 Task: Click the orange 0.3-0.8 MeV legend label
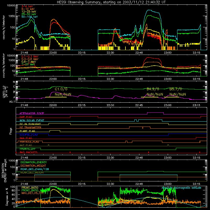30,59
